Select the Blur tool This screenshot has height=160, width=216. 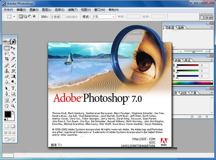(x=6, y=82)
